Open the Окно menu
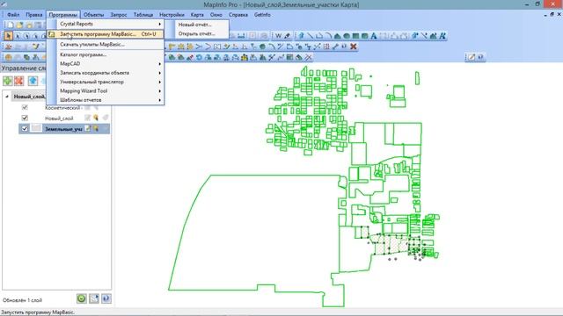The height and width of the screenshot is (316, 563). coord(216,15)
